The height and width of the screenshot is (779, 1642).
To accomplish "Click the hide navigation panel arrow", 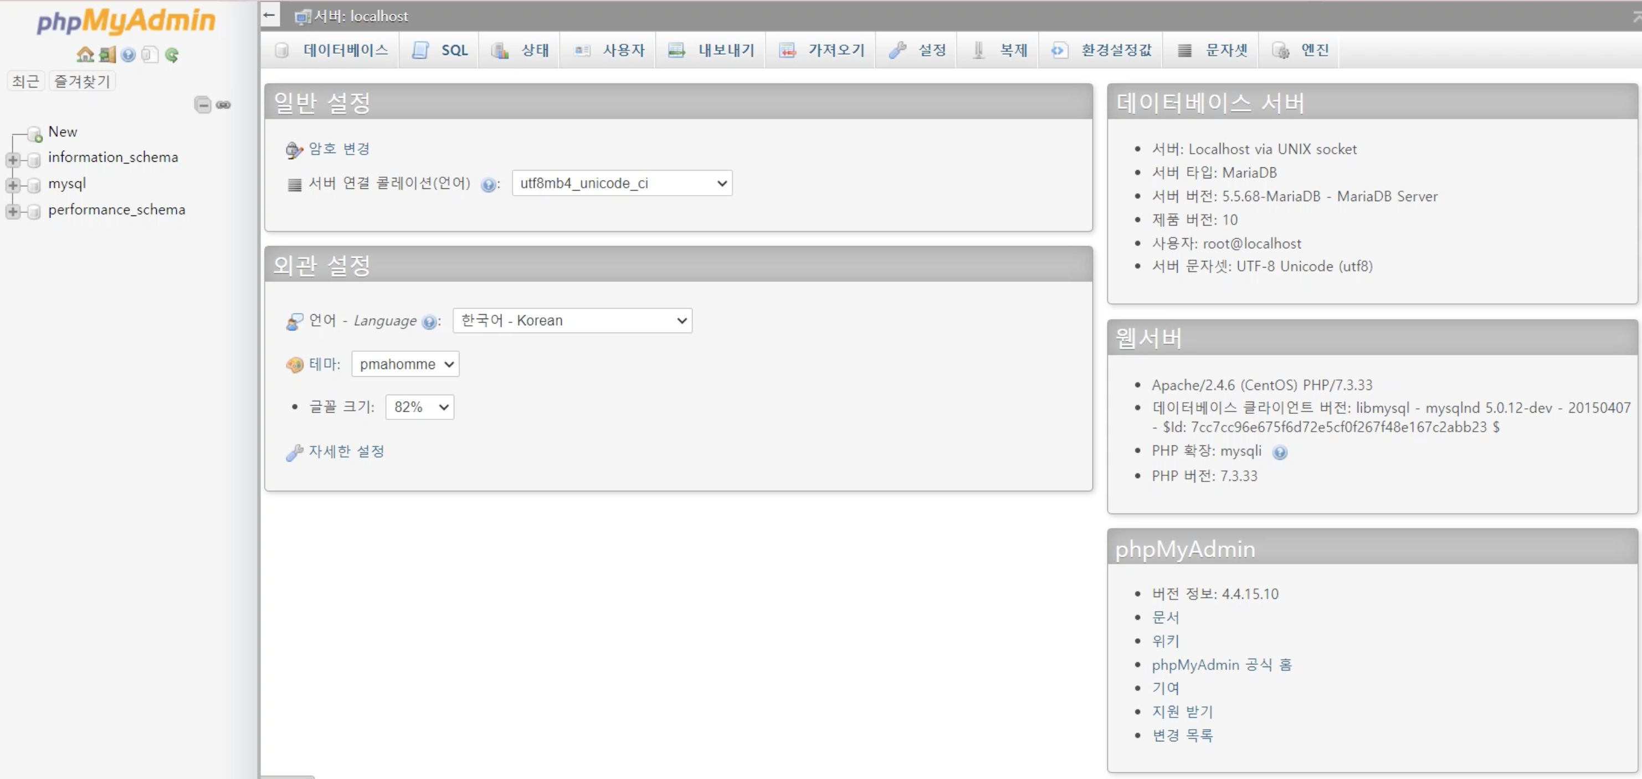I will click(x=270, y=16).
